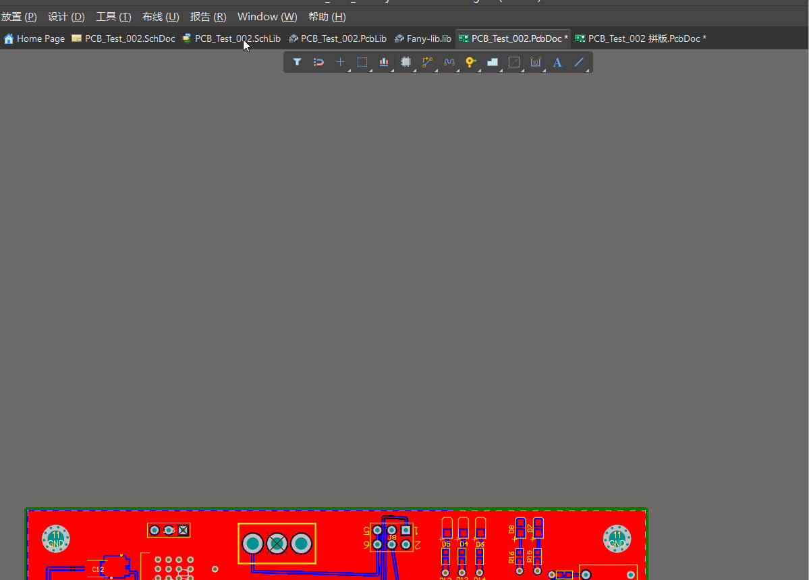Expand the via tool dropdown corner arrow
The width and height of the screenshot is (809, 580).
pos(479,70)
